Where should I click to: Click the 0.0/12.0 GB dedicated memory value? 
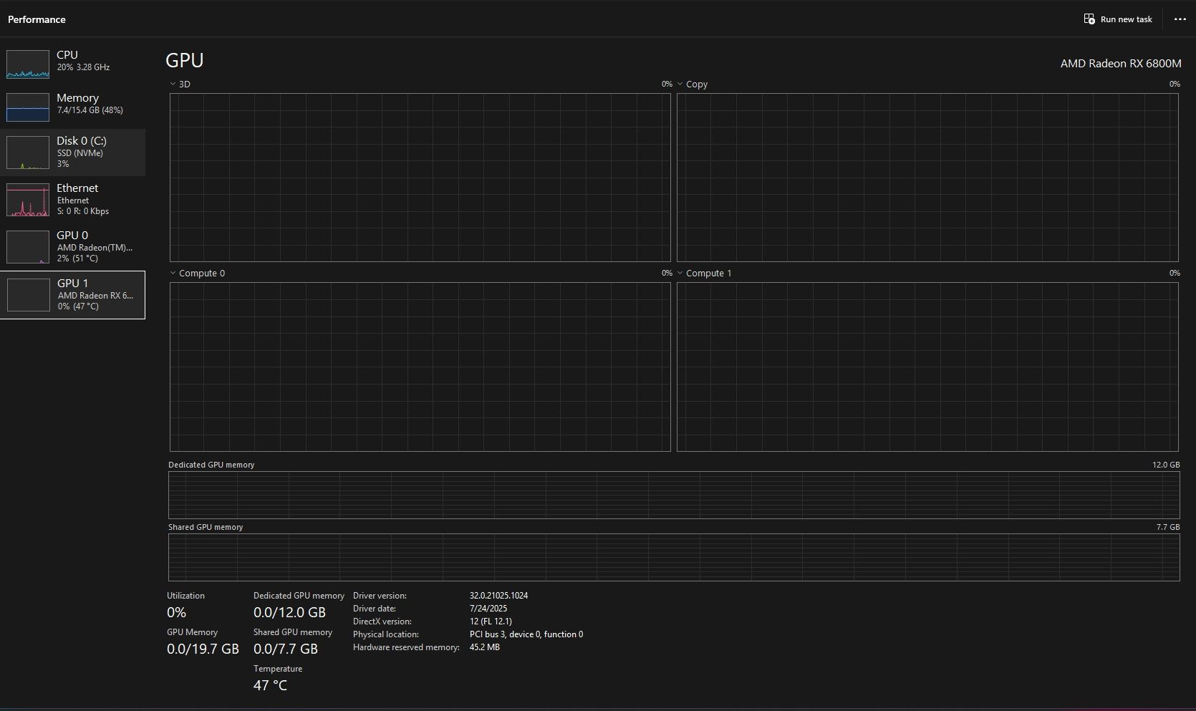(289, 612)
